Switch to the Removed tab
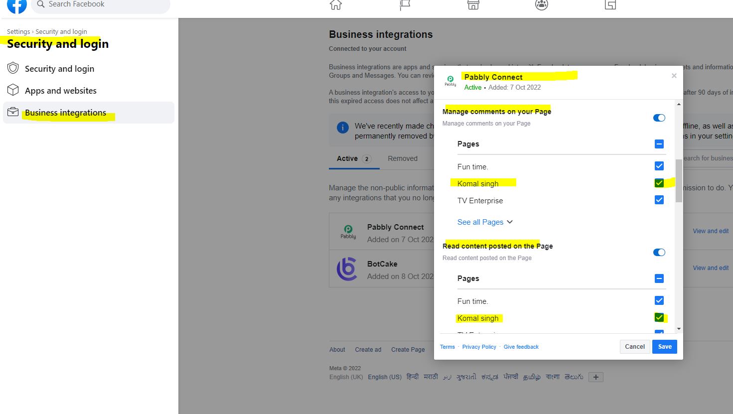733x414 pixels. pyautogui.click(x=403, y=158)
